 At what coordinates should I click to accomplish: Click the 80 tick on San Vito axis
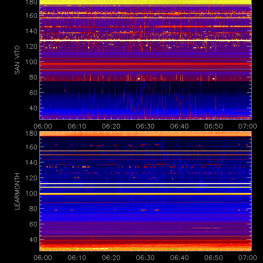pyautogui.click(x=33, y=77)
